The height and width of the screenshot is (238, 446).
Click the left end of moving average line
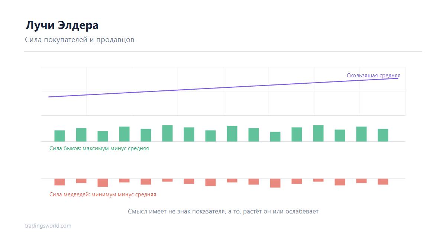point(49,97)
